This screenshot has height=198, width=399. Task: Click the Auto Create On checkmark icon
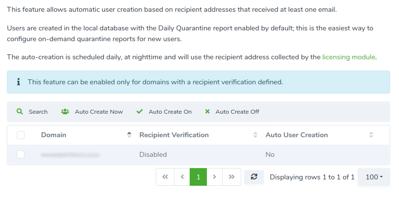pos(140,111)
